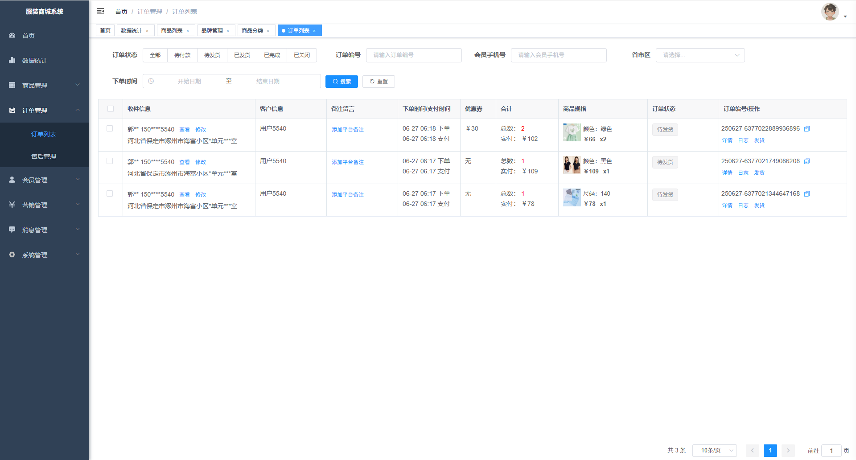Click 添加平台备注 link in first order
856x460 pixels.
(x=348, y=130)
